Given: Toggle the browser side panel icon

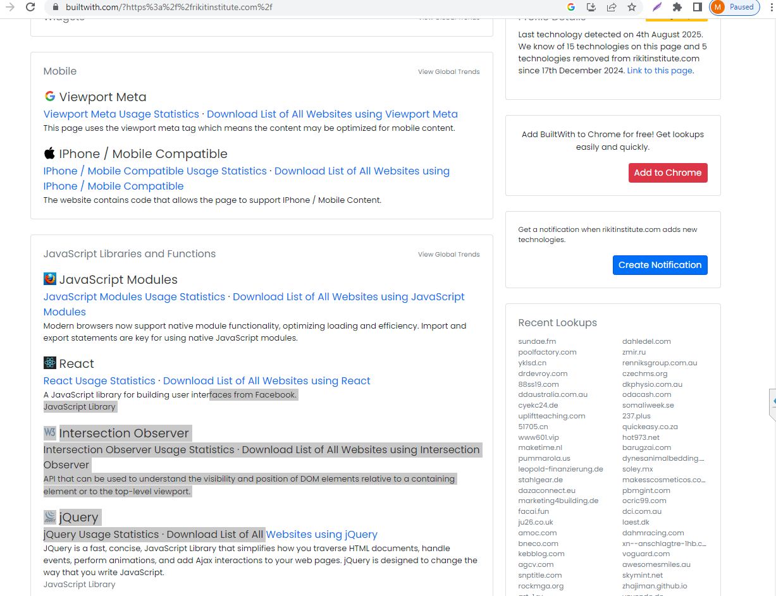Looking at the screenshot, I should [x=698, y=7].
